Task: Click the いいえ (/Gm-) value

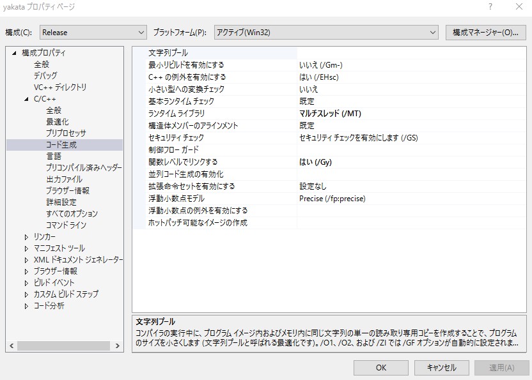Action: [x=320, y=65]
